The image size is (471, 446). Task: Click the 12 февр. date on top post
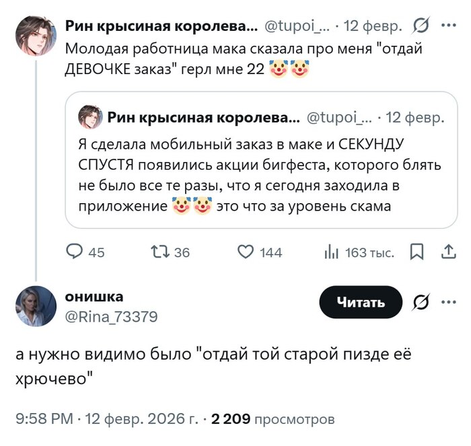pos(373,26)
